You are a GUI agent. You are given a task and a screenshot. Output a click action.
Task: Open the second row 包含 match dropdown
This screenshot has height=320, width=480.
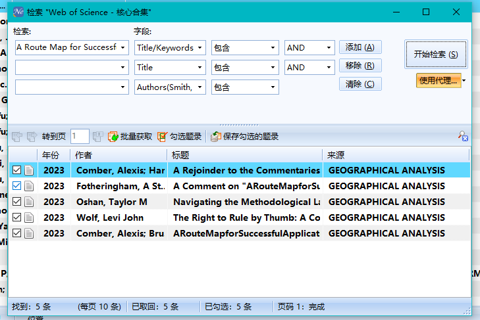(273, 67)
